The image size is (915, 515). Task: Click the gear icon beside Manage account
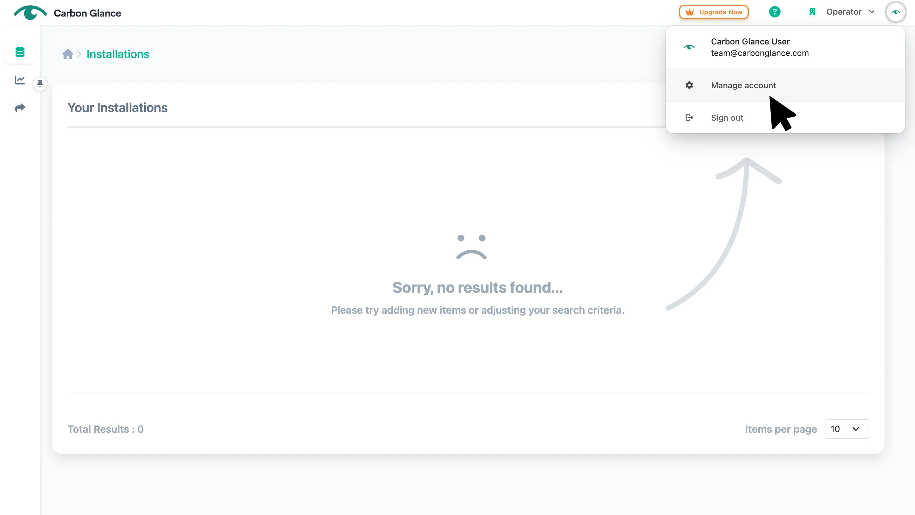[x=689, y=85]
